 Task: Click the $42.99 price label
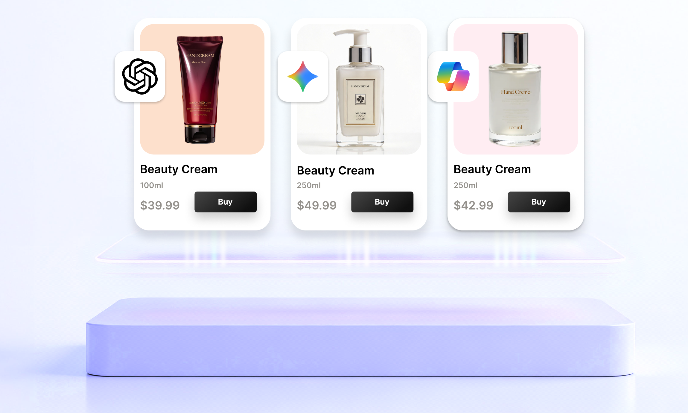473,205
